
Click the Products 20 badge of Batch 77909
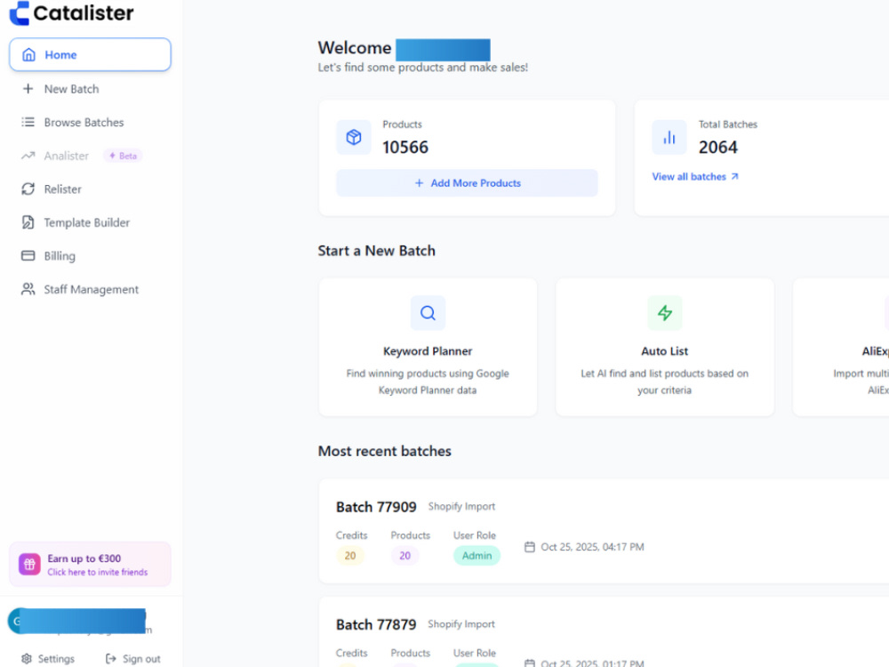click(404, 556)
